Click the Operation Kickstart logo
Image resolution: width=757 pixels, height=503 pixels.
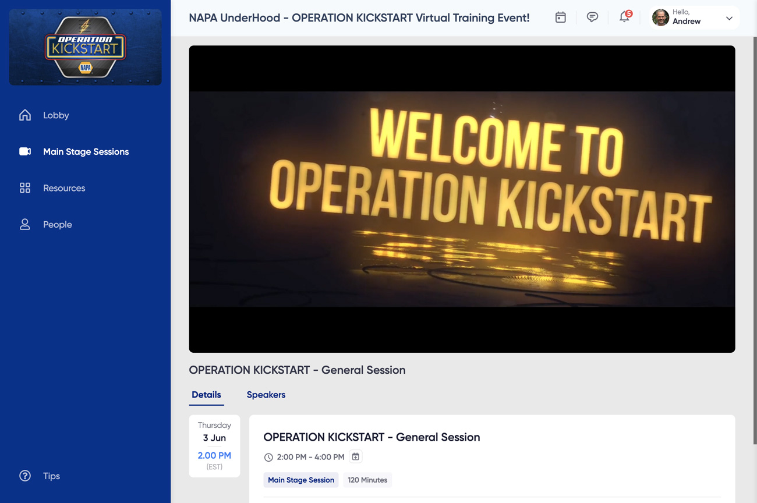point(86,47)
